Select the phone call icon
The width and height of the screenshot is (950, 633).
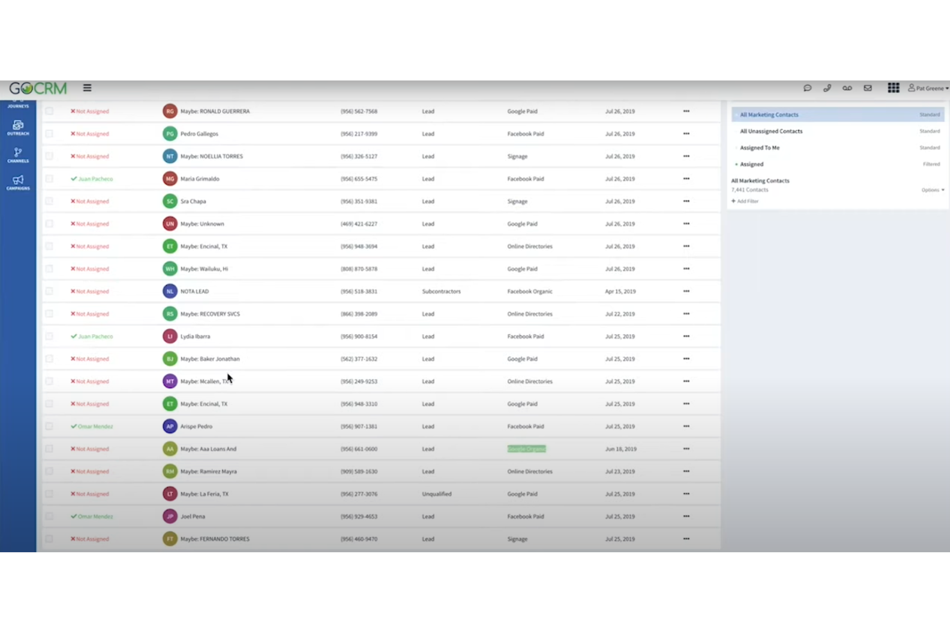point(827,88)
